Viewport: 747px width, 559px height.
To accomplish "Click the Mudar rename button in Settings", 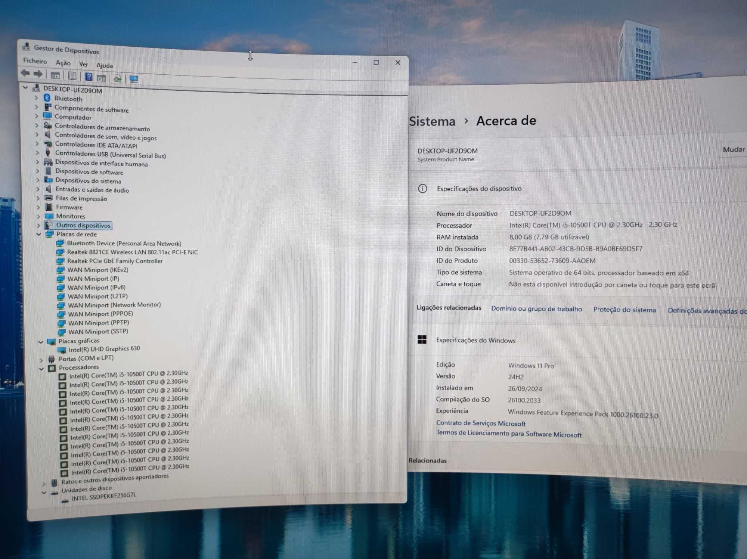I will tap(734, 149).
